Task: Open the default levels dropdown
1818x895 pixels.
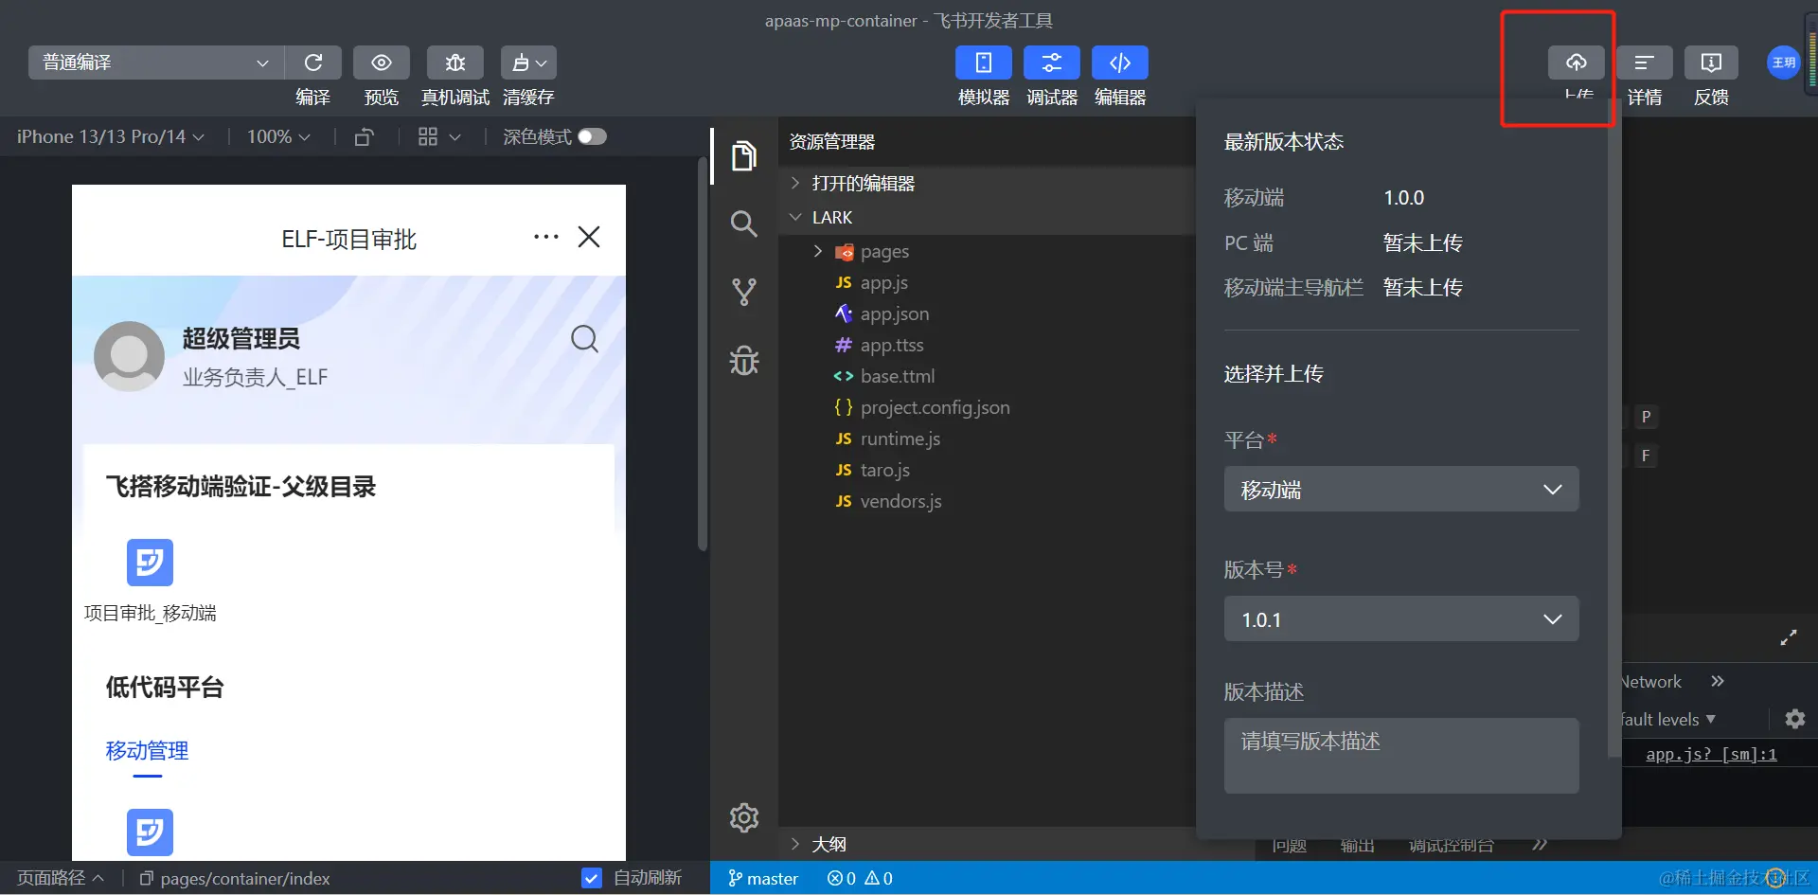Action: [x=1669, y=720]
